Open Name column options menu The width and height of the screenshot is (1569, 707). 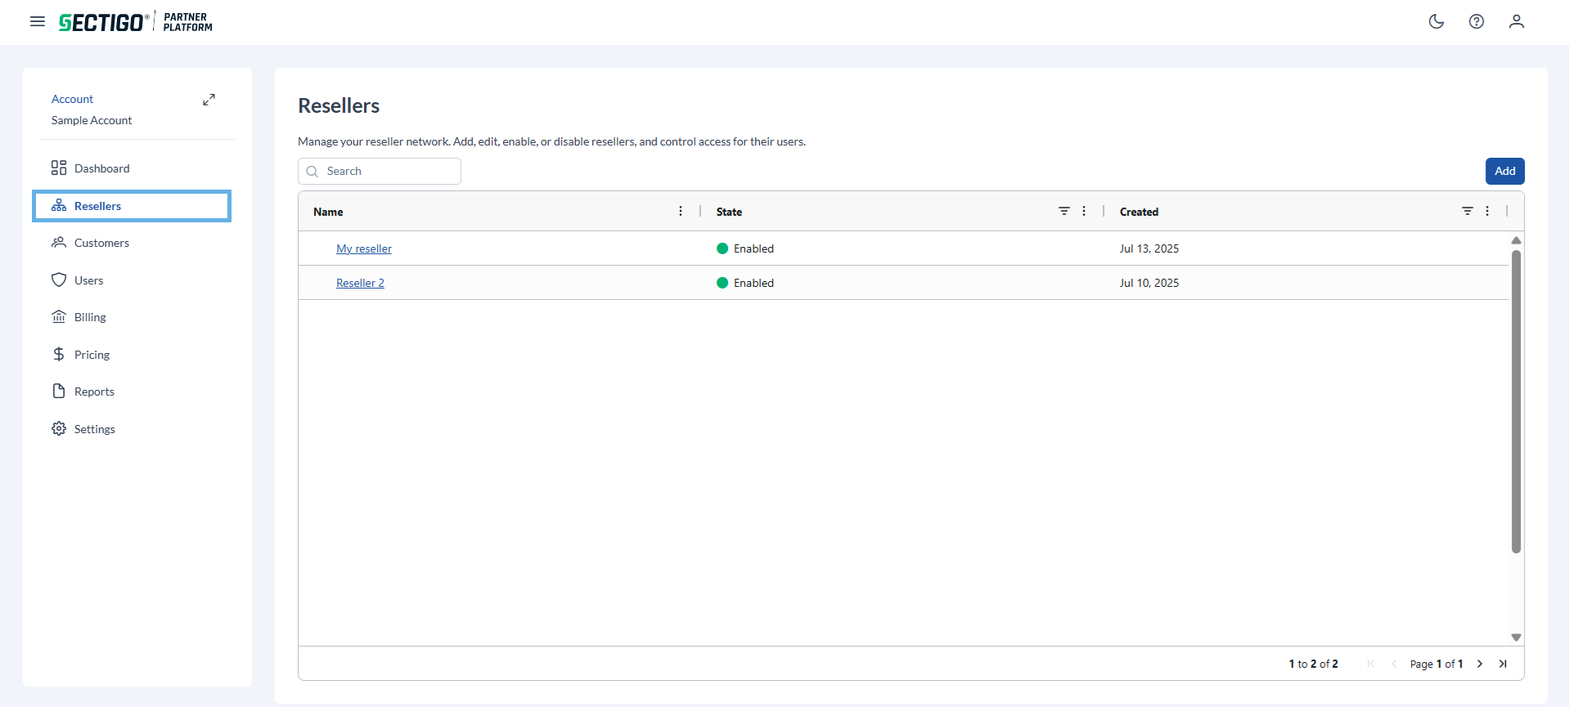pos(681,211)
